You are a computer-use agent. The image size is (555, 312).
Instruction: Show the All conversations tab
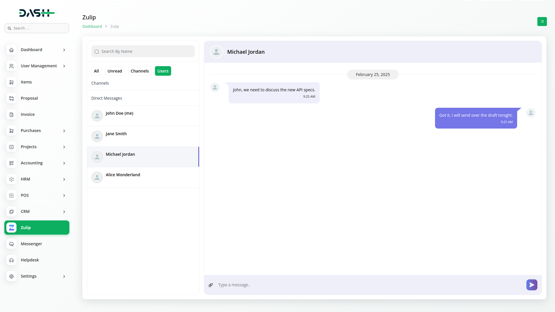[x=96, y=71]
